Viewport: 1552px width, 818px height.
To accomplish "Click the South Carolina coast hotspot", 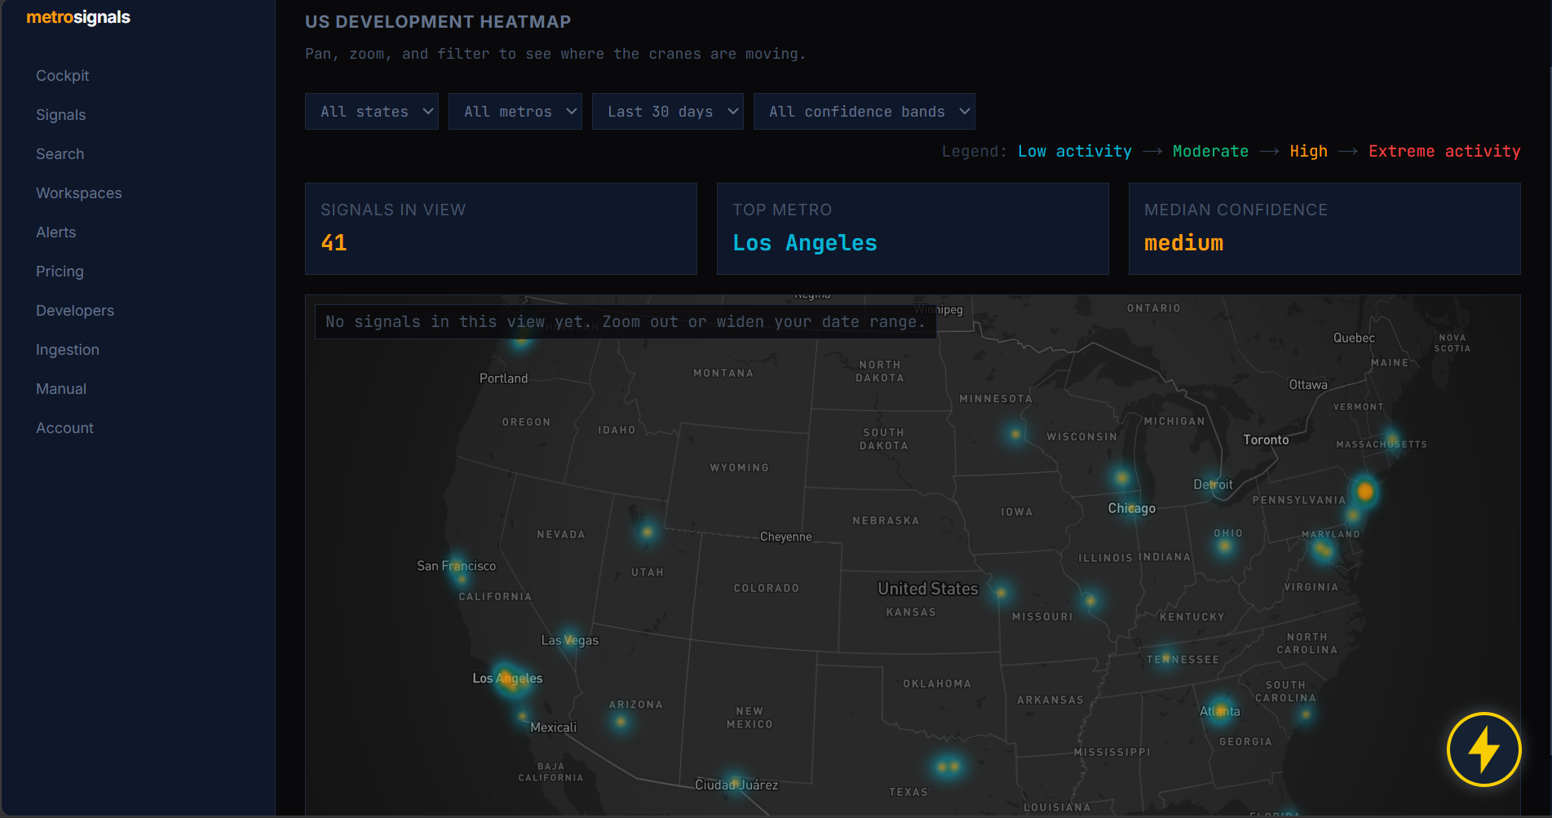I will [1306, 714].
